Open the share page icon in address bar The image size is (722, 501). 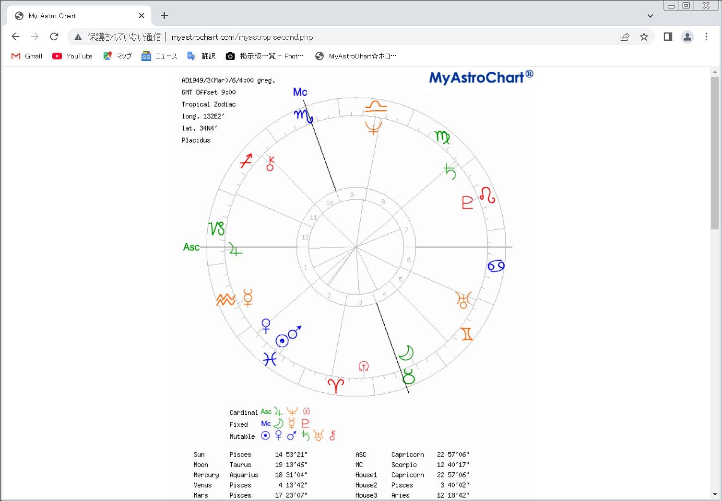click(x=625, y=37)
